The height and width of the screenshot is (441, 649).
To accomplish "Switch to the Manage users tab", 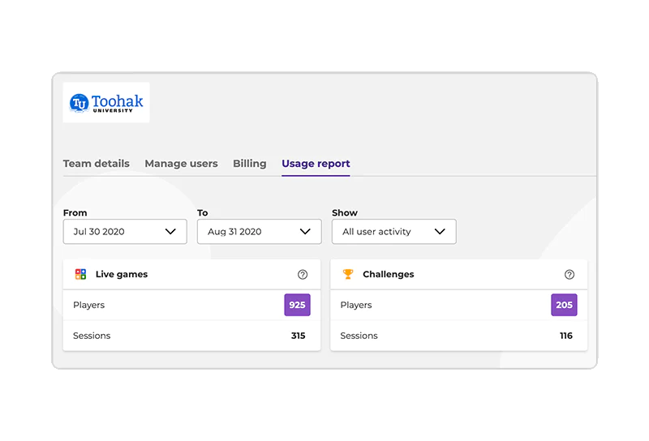I will pyautogui.click(x=181, y=164).
